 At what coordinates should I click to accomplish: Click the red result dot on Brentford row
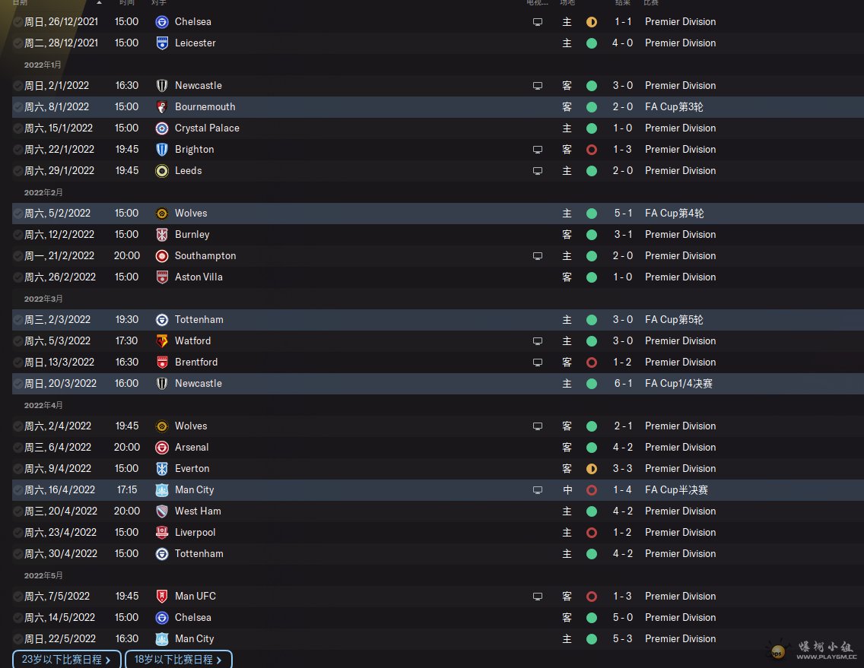592,362
